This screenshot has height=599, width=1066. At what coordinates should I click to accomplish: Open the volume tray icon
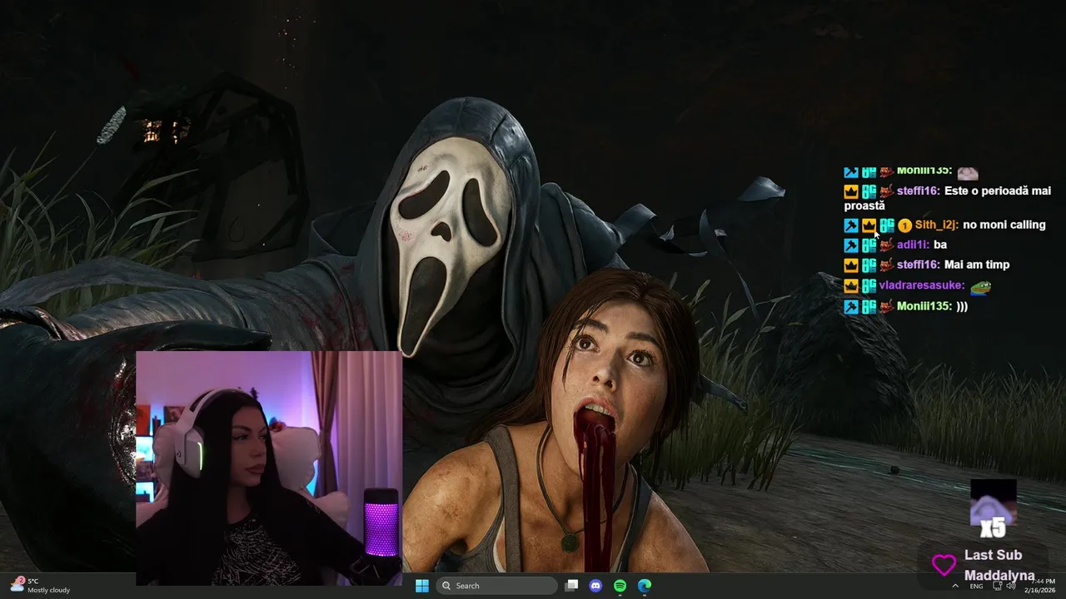(1011, 586)
